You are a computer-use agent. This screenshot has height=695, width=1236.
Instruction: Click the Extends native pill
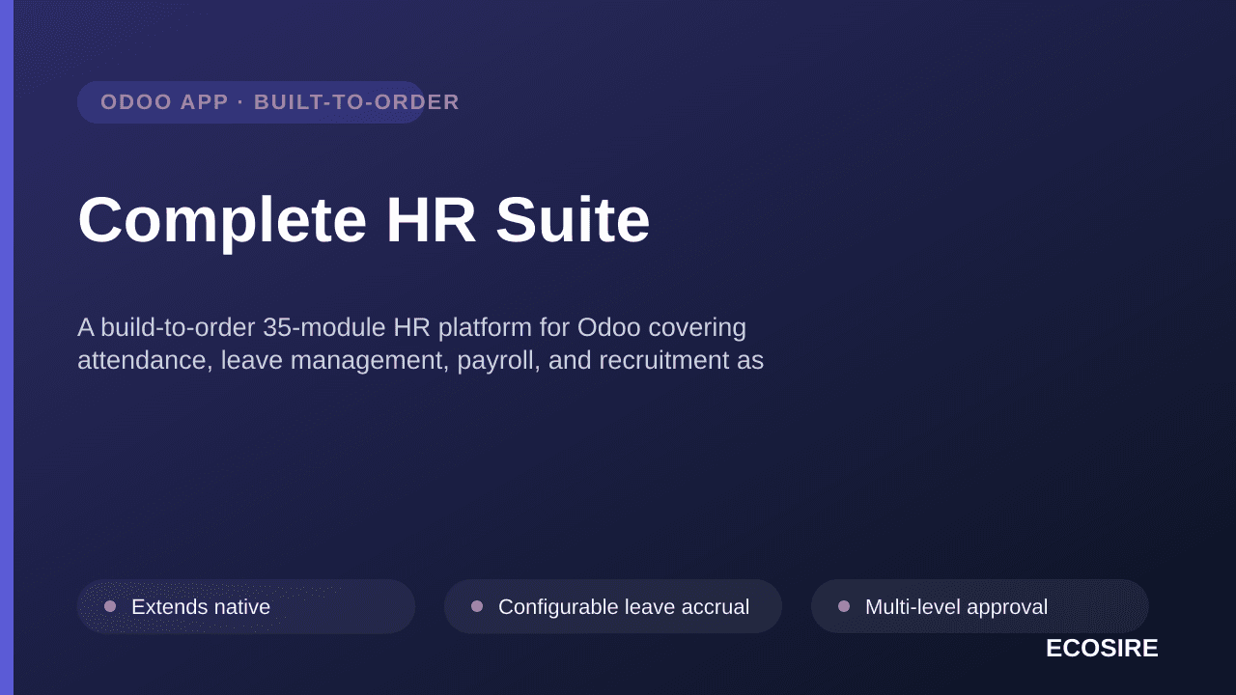(x=246, y=606)
